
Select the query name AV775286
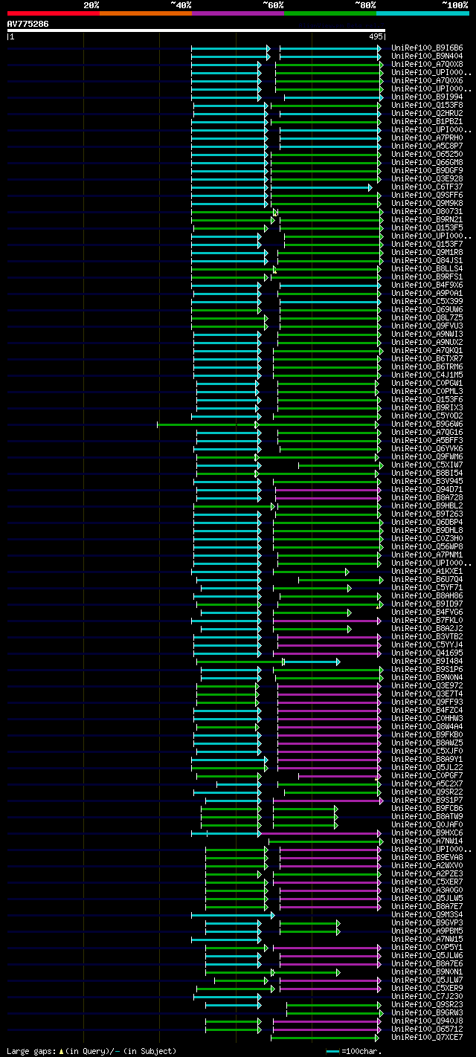pos(28,24)
